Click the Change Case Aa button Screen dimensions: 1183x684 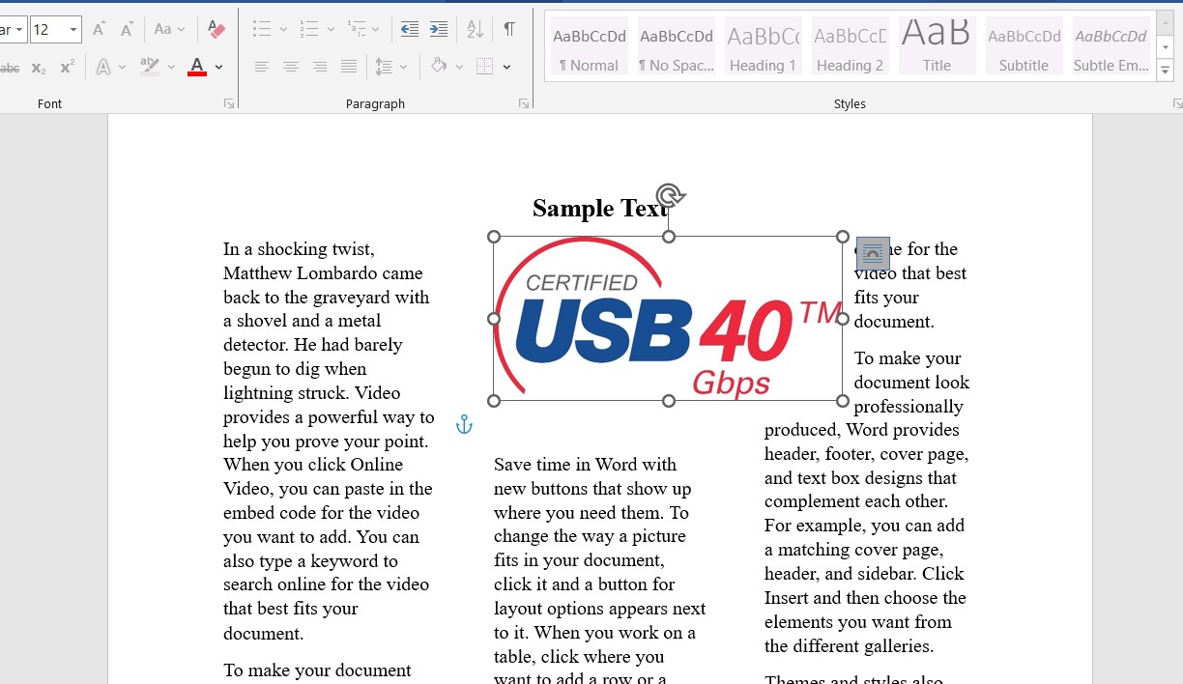pyautogui.click(x=162, y=30)
